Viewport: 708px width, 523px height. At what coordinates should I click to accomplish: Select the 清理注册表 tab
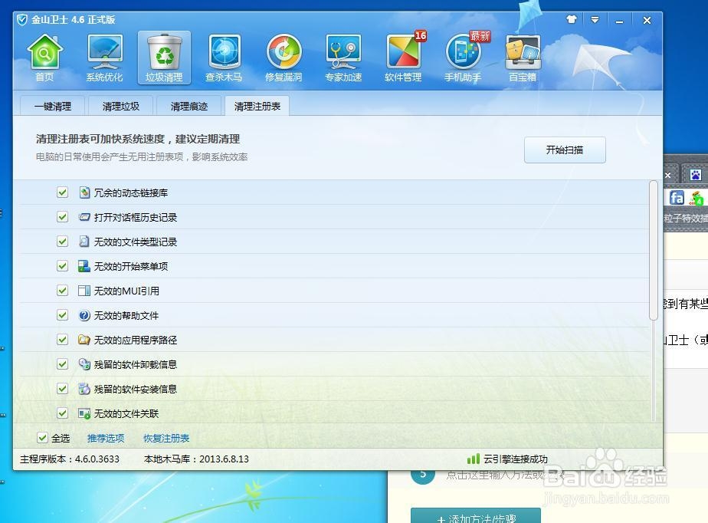coord(257,106)
